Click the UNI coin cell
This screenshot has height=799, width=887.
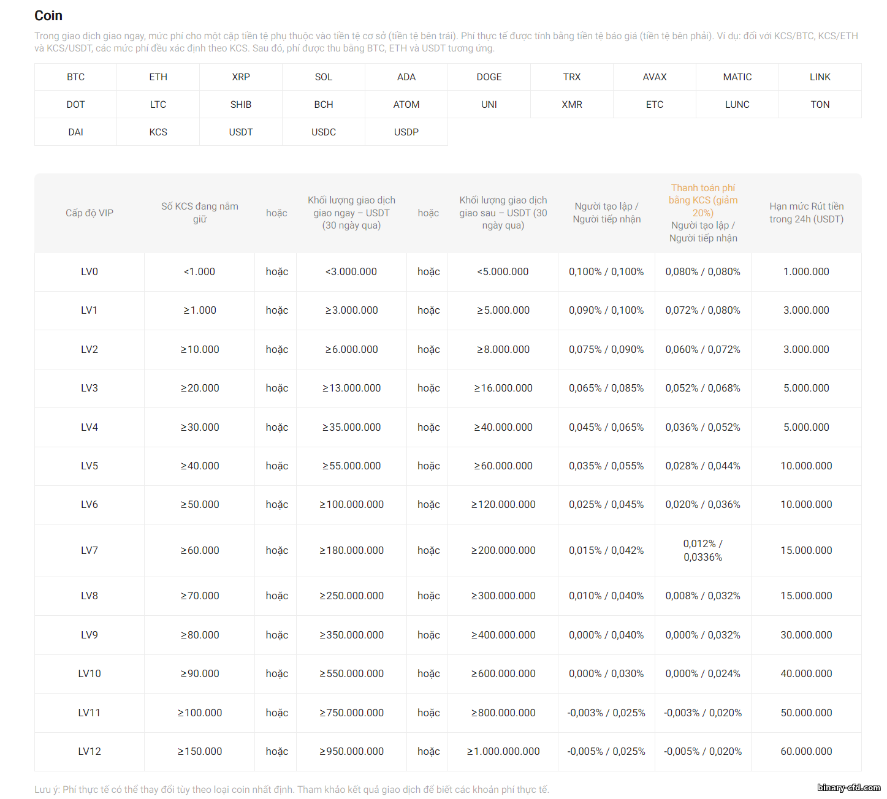(x=489, y=105)
